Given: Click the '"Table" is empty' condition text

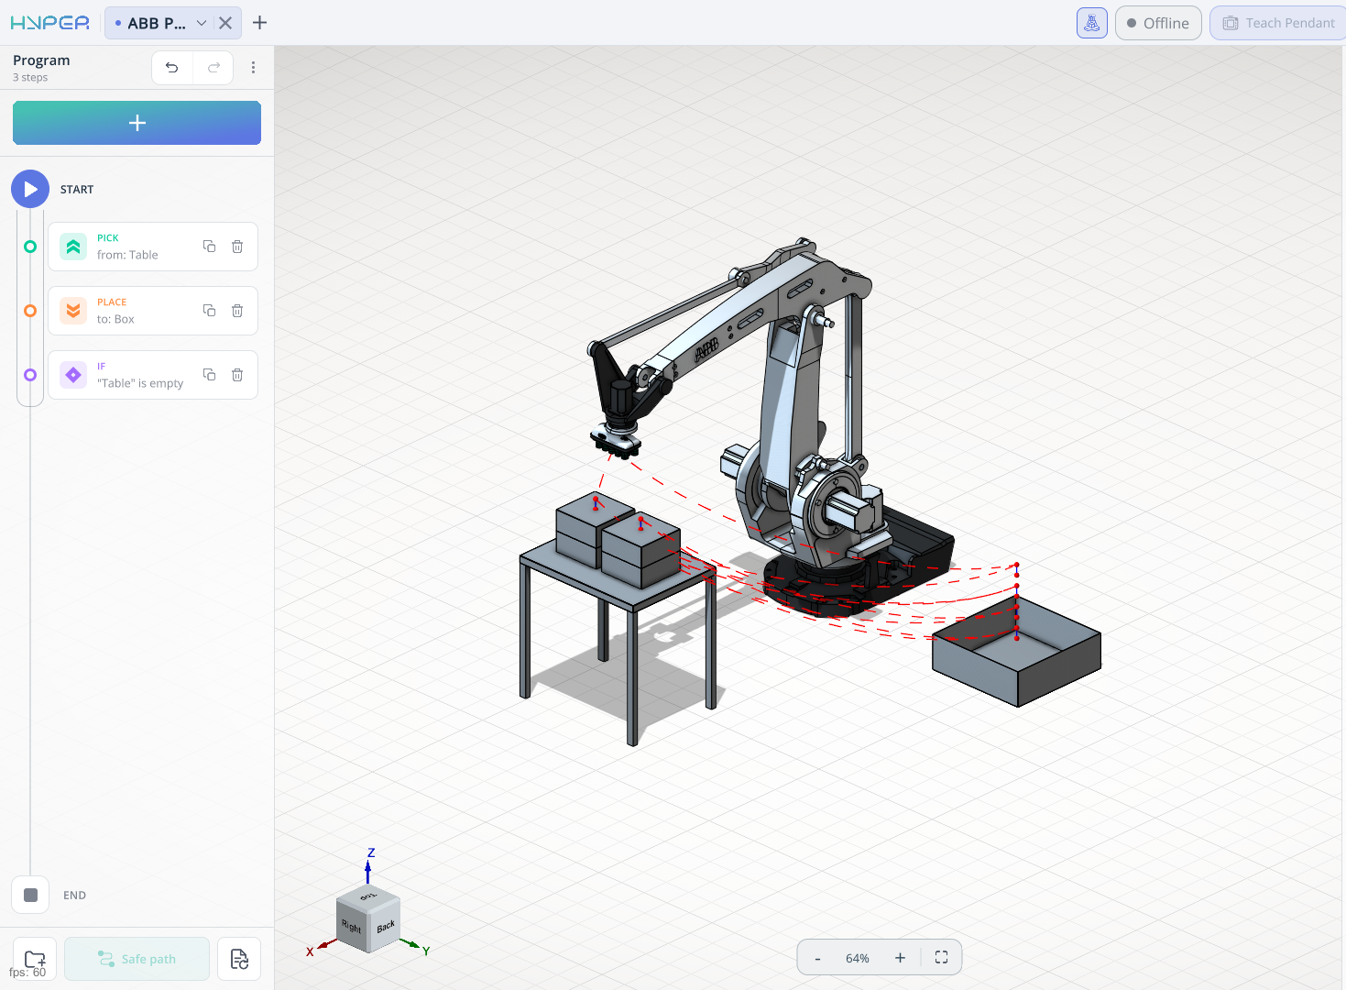Looking at the screenshot, I should (140, 383).
